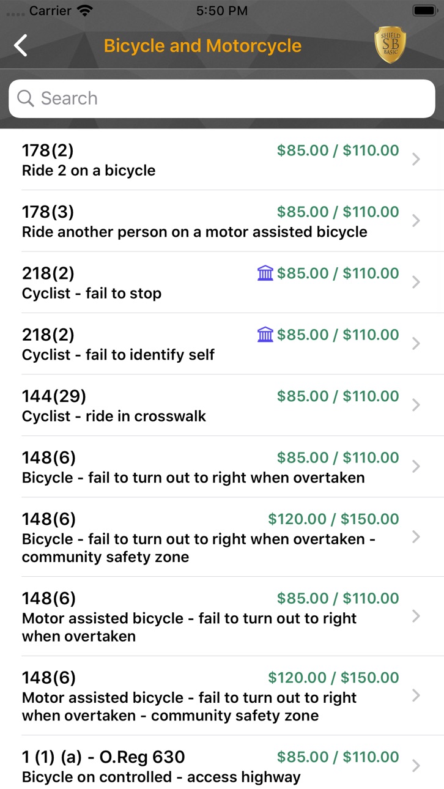Screen dimensions: 444x789
Task: Click inside the Search field
Action: tap(222, 98)
